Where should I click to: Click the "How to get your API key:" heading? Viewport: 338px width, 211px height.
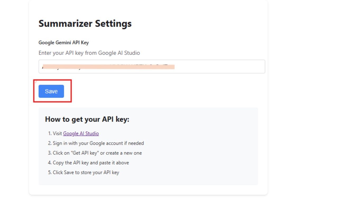pos(87,119)
